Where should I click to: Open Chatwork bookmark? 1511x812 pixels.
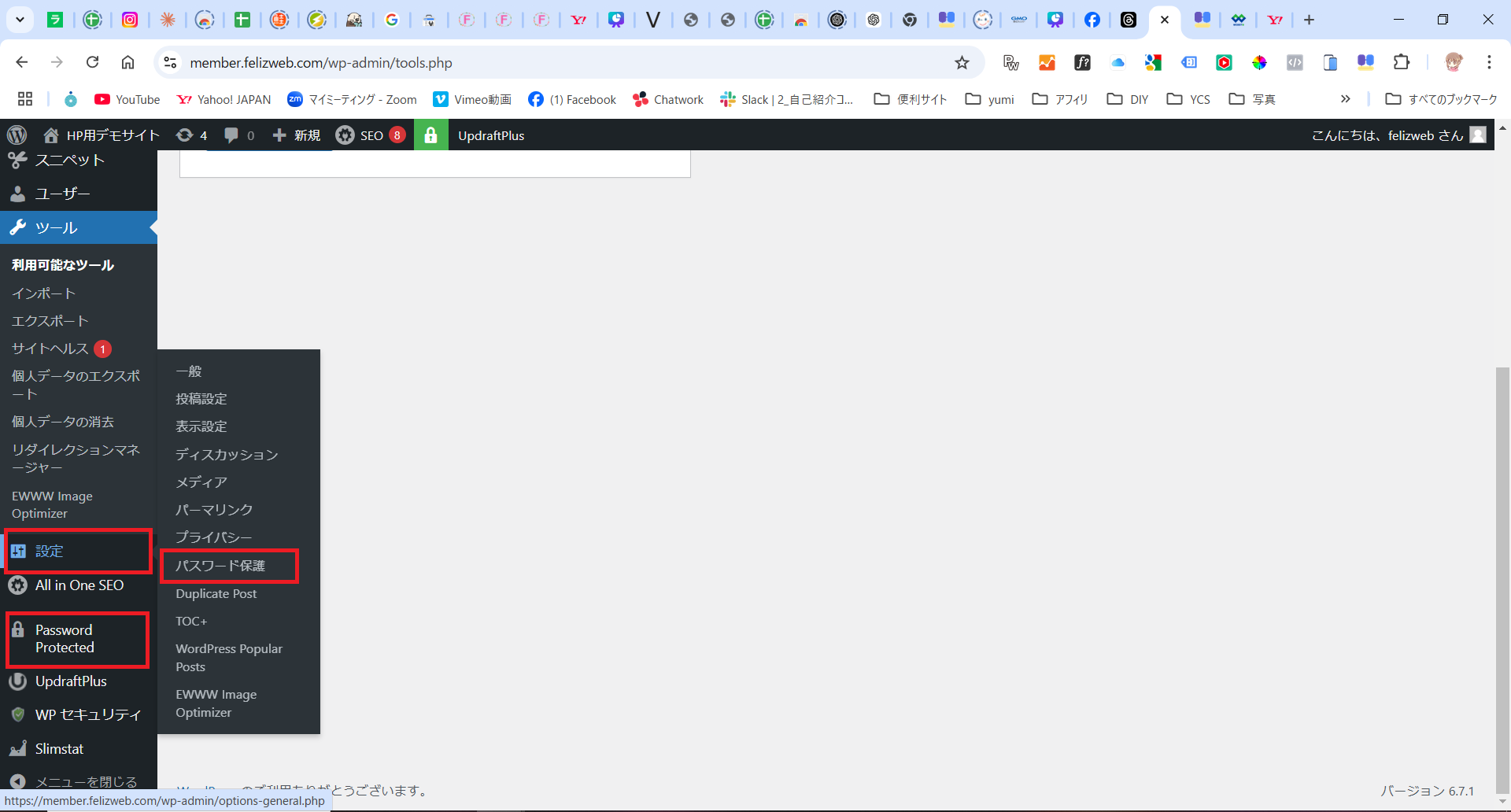(668, 99)
